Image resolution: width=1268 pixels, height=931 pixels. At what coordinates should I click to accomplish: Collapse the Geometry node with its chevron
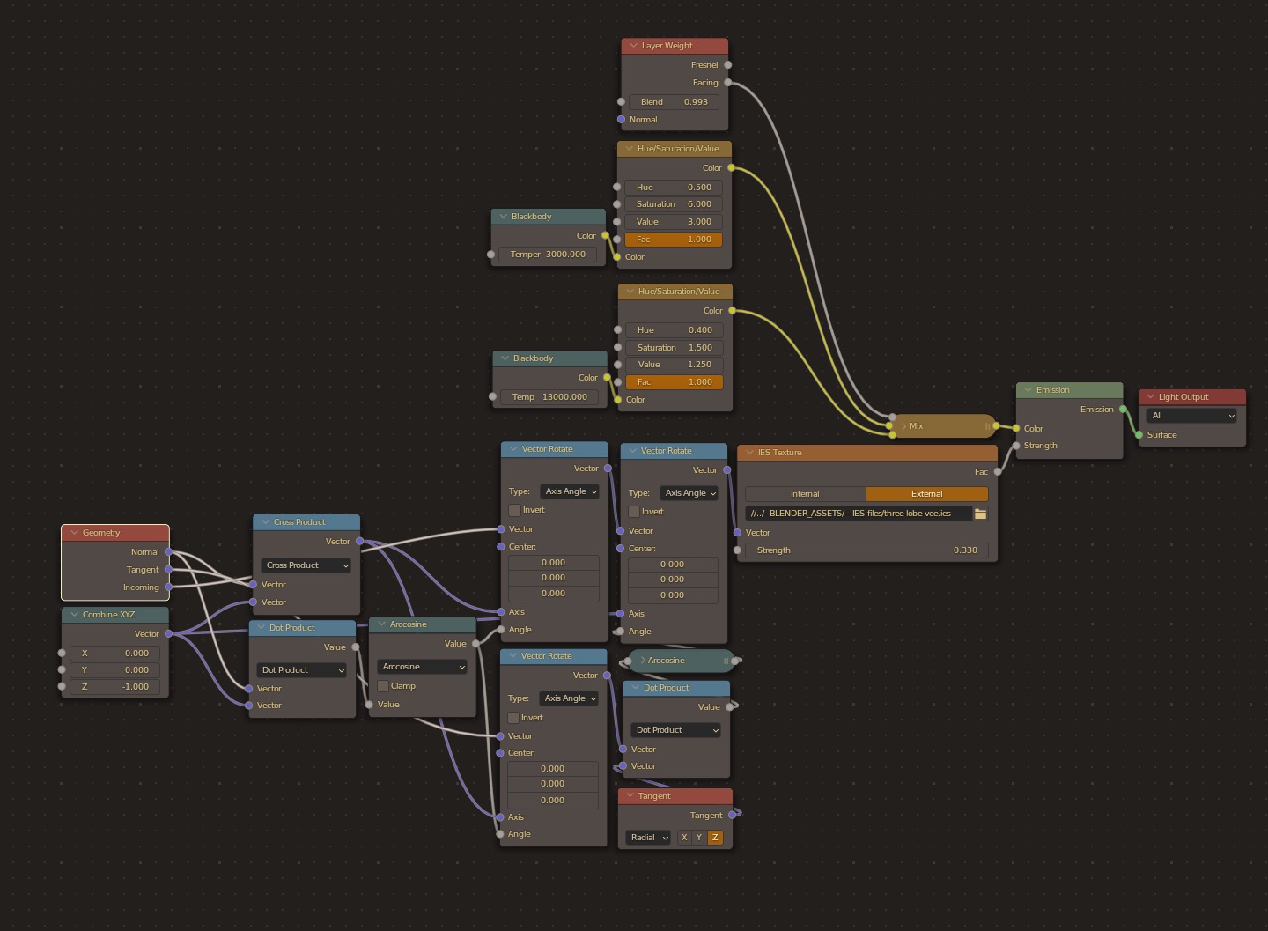tap(75, 533)
